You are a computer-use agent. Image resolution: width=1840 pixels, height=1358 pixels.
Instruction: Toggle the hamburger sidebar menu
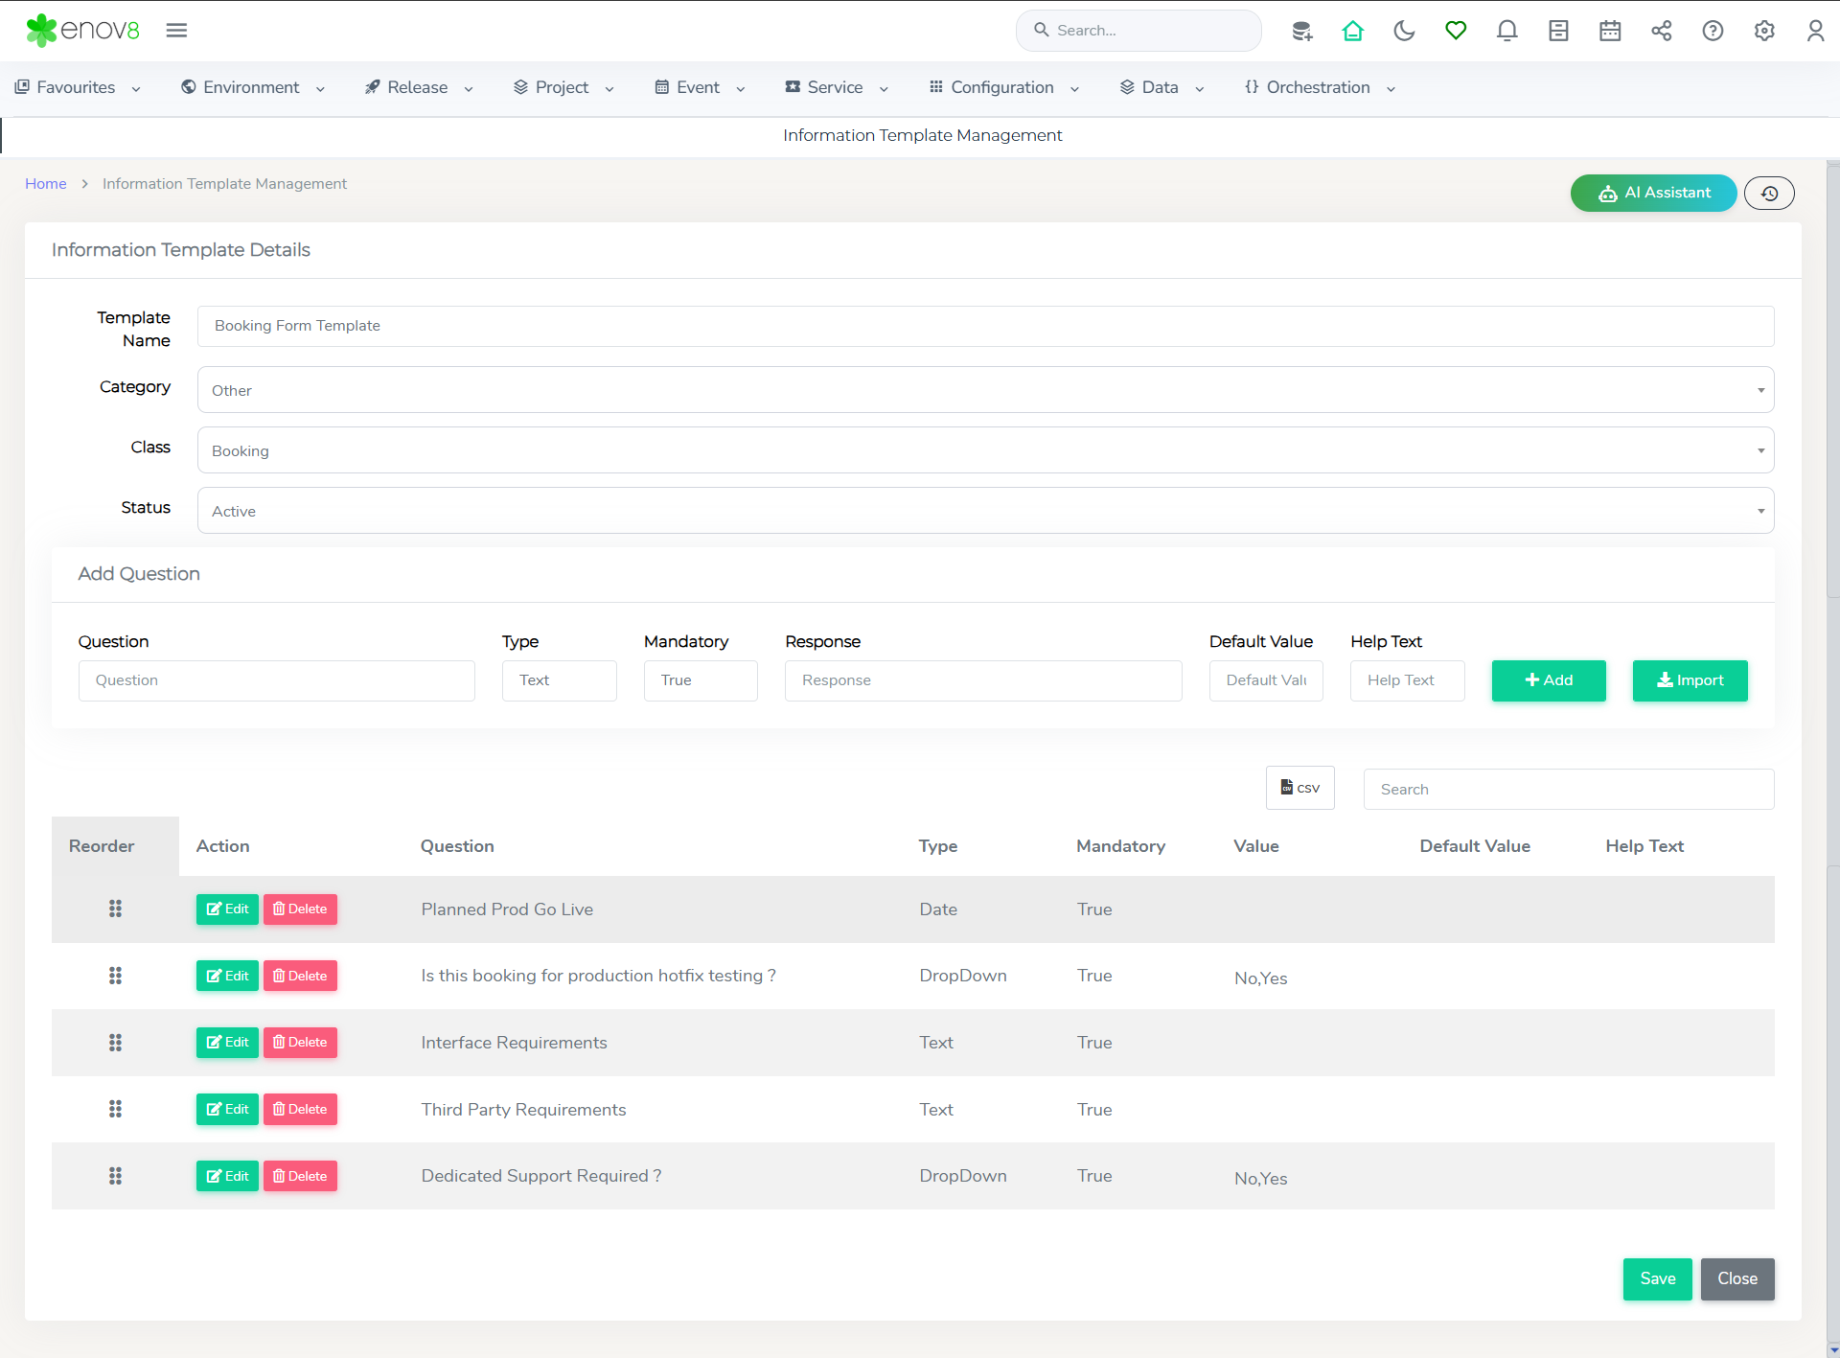coord(176,31)
